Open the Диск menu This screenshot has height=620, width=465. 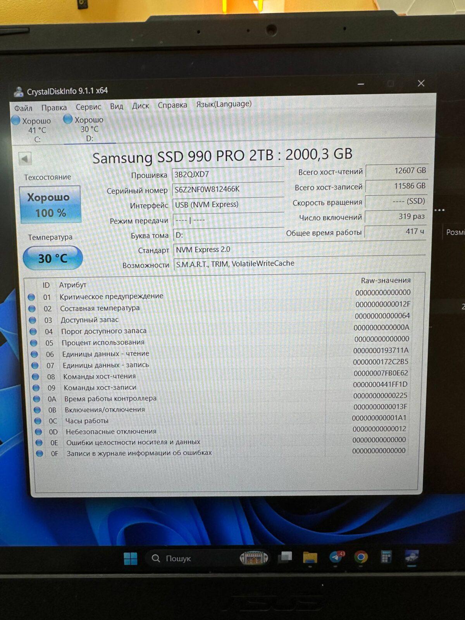point(140,105)
